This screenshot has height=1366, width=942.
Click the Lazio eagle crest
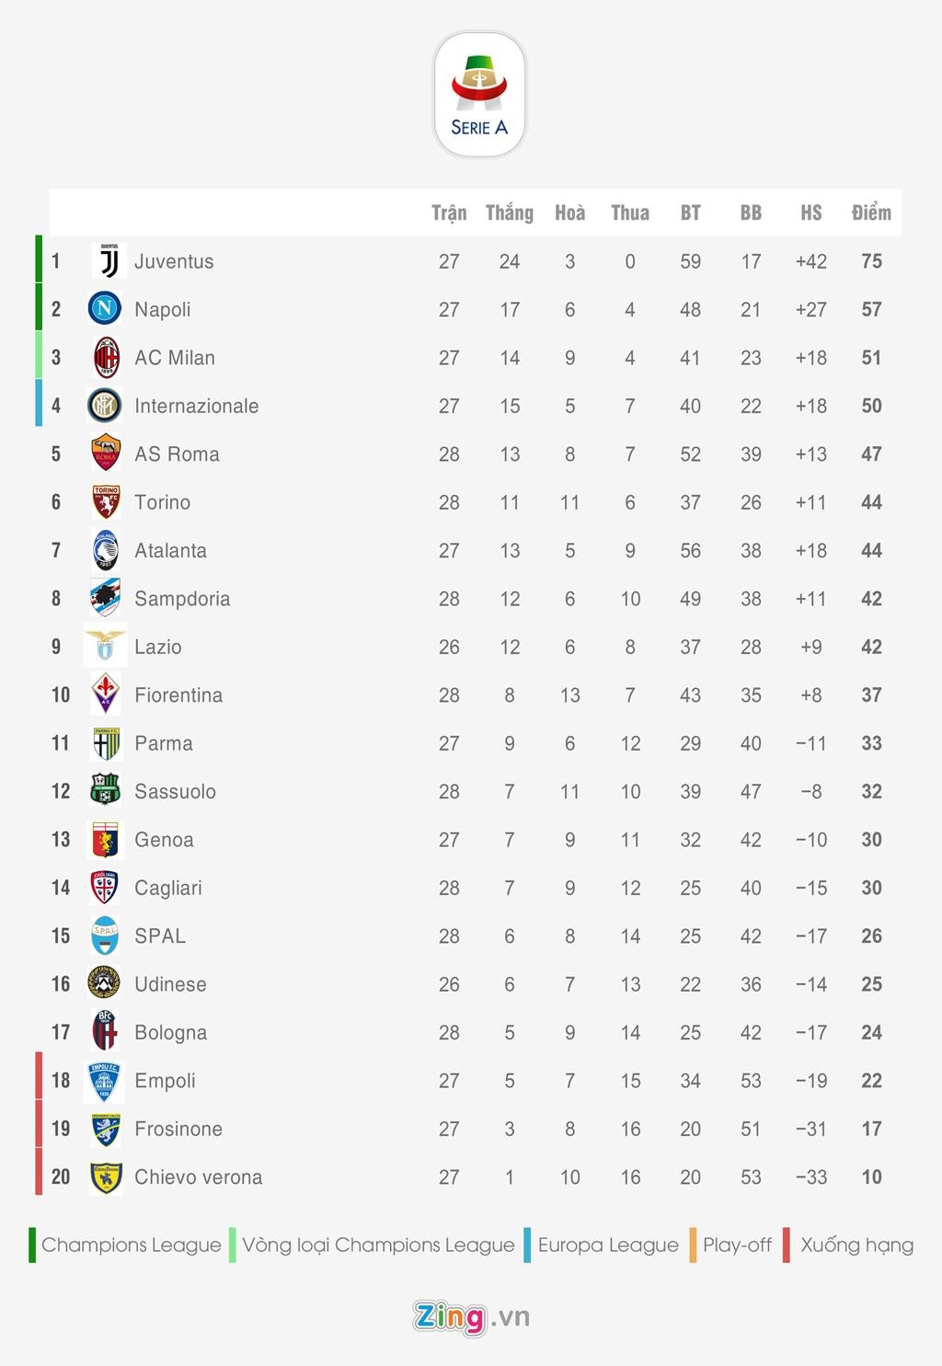tap(106, 647)
